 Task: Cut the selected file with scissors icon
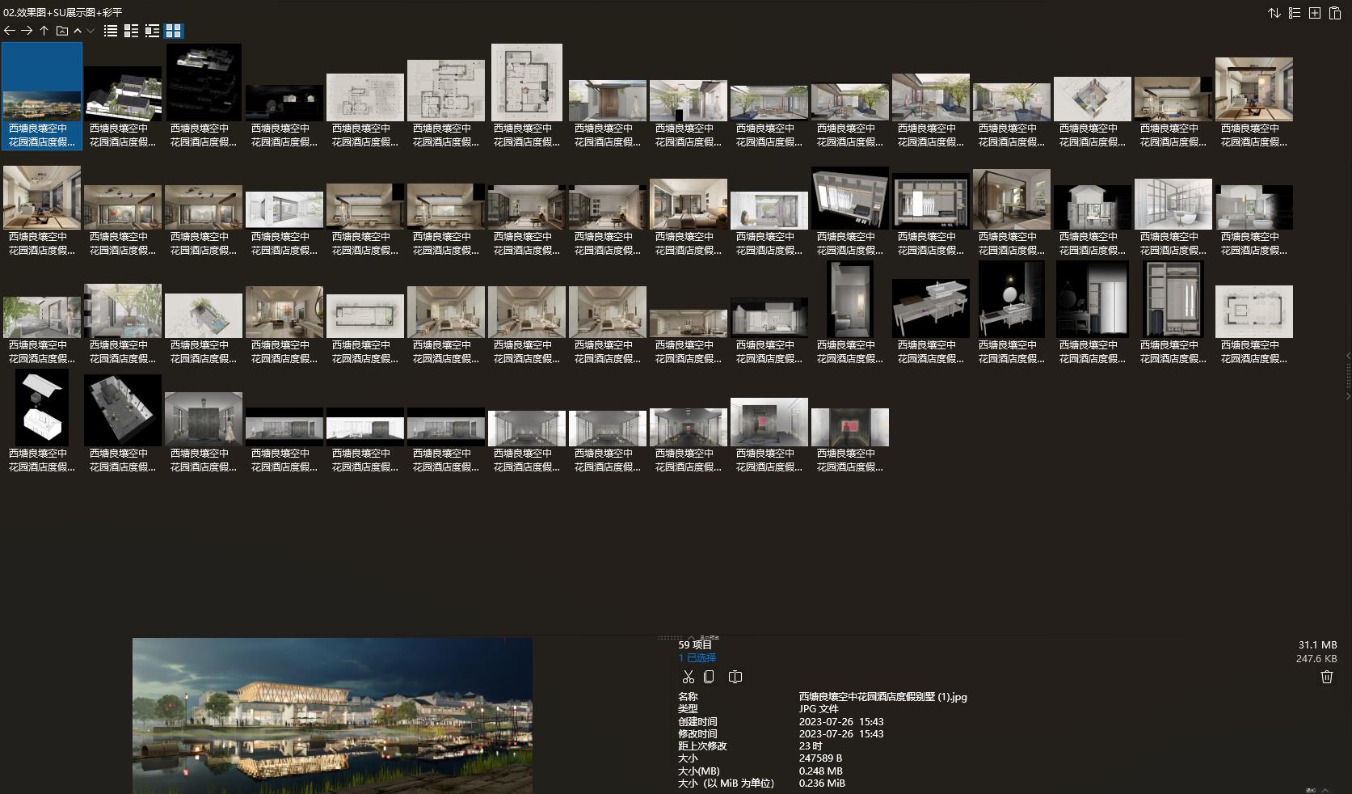[688, 677]
